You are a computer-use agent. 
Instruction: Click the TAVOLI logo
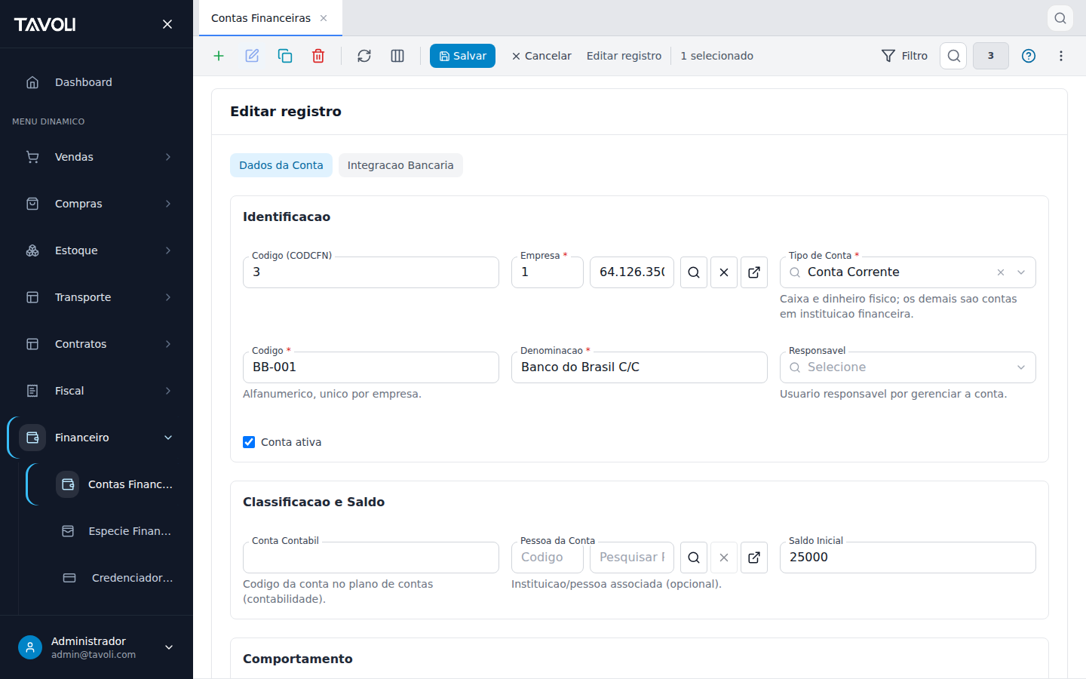[x=45, y=24]
